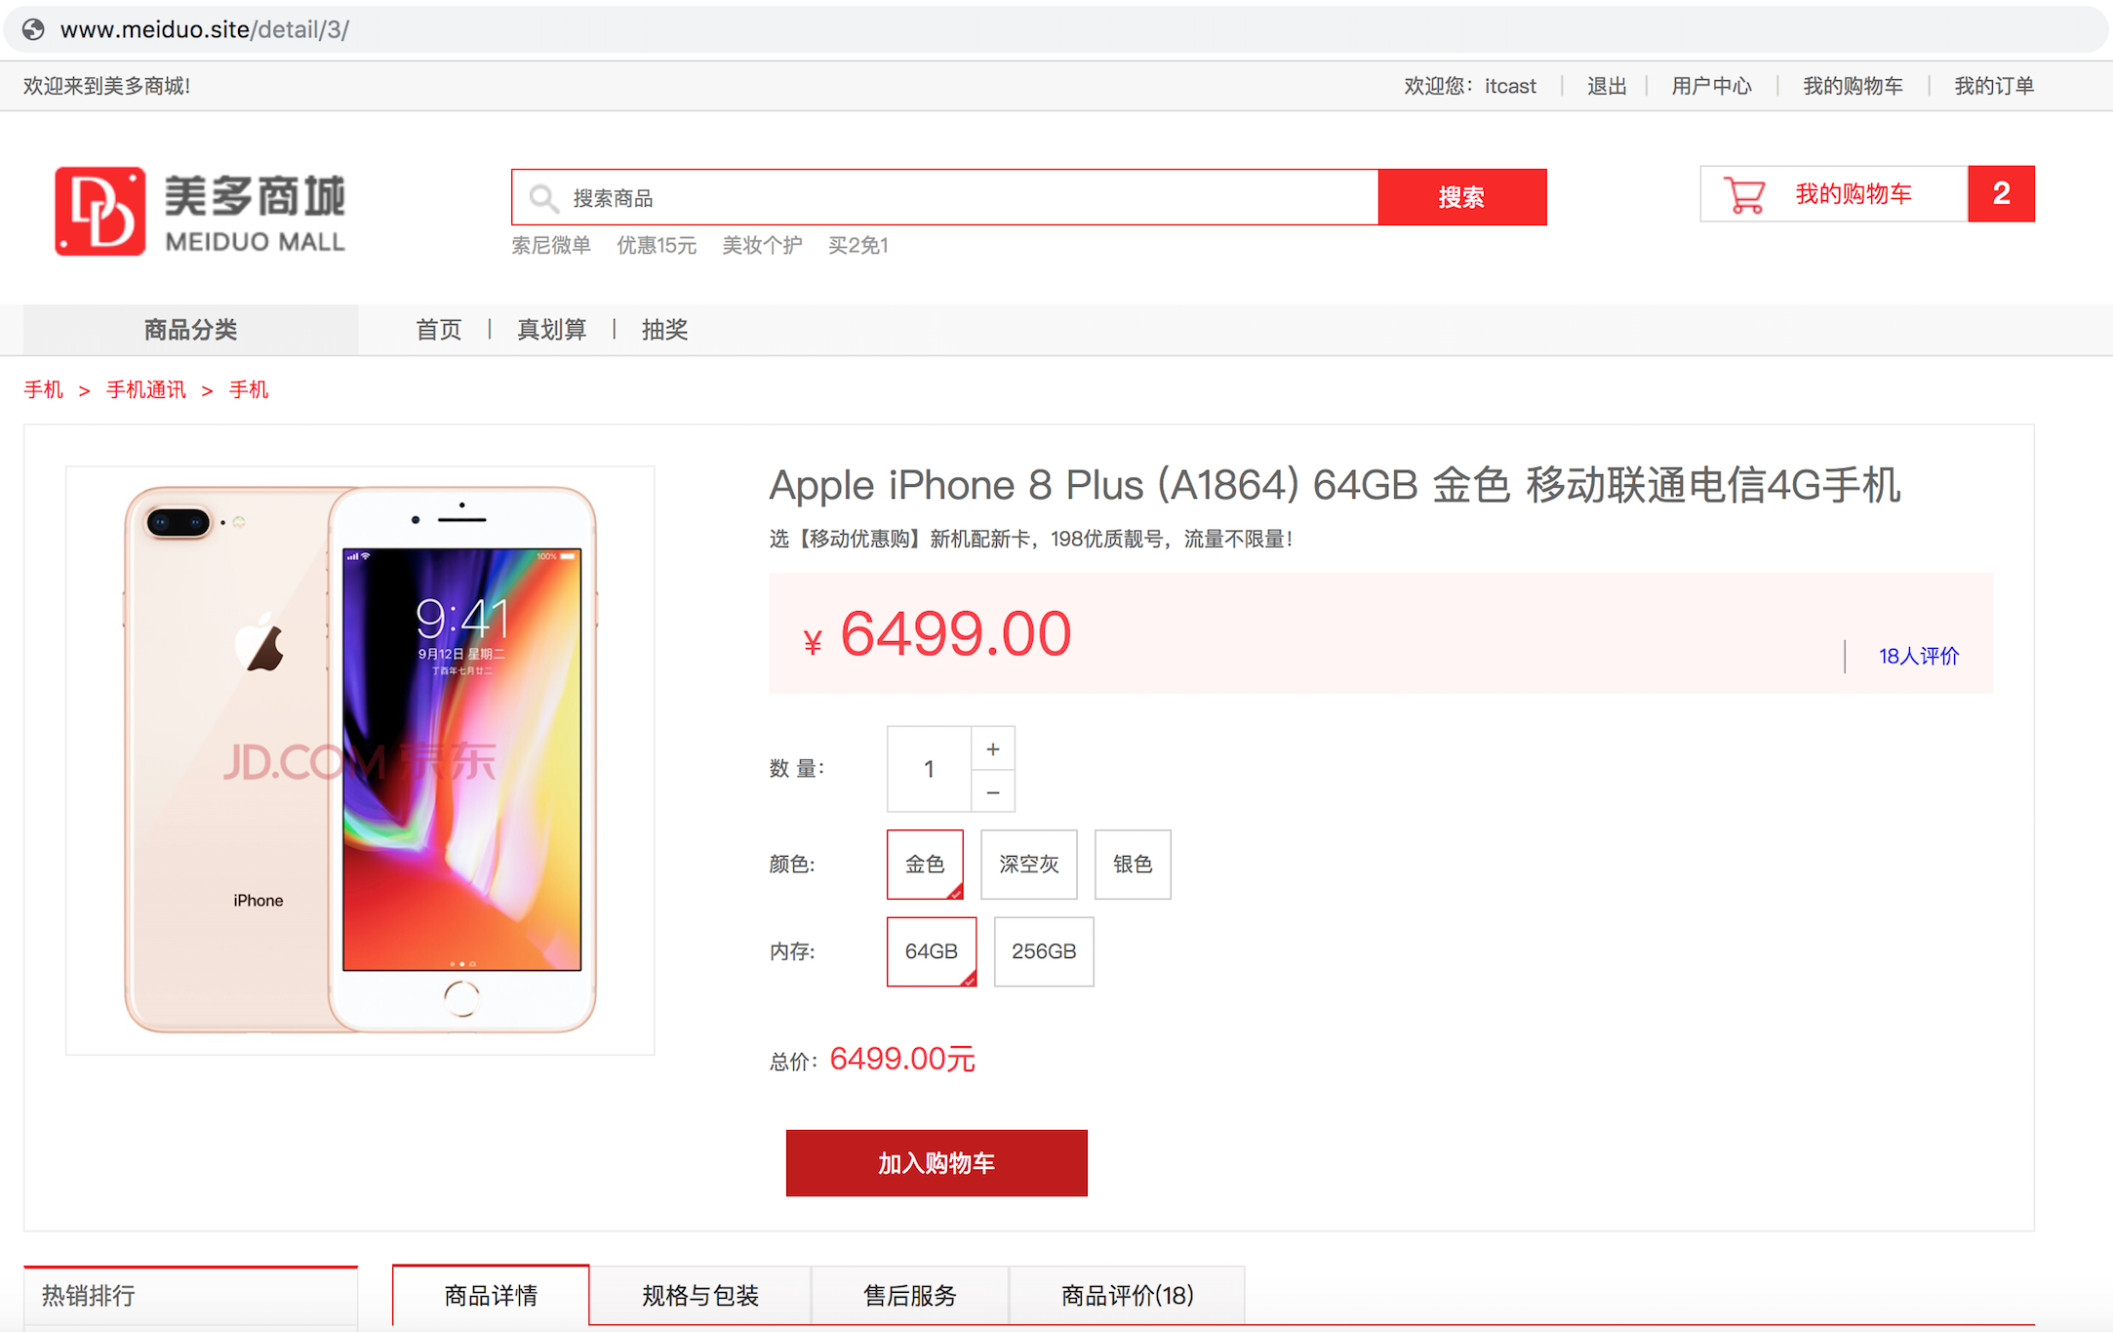
Task: Click the globe icon in address bar
Action: pos(33,29)
